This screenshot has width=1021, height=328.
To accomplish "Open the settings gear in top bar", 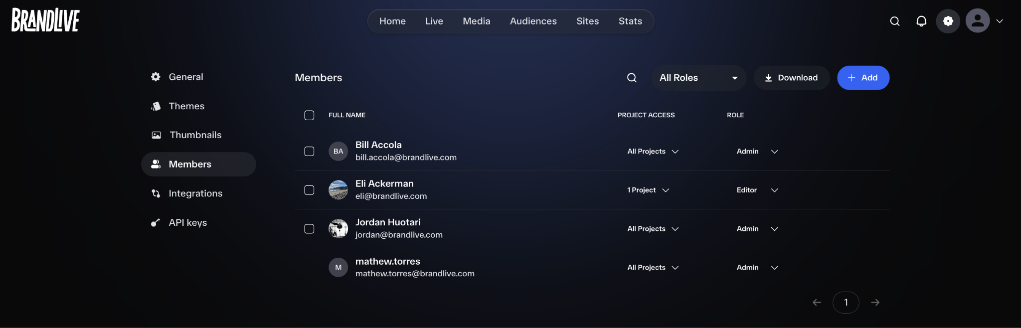I will pos(948,21).
